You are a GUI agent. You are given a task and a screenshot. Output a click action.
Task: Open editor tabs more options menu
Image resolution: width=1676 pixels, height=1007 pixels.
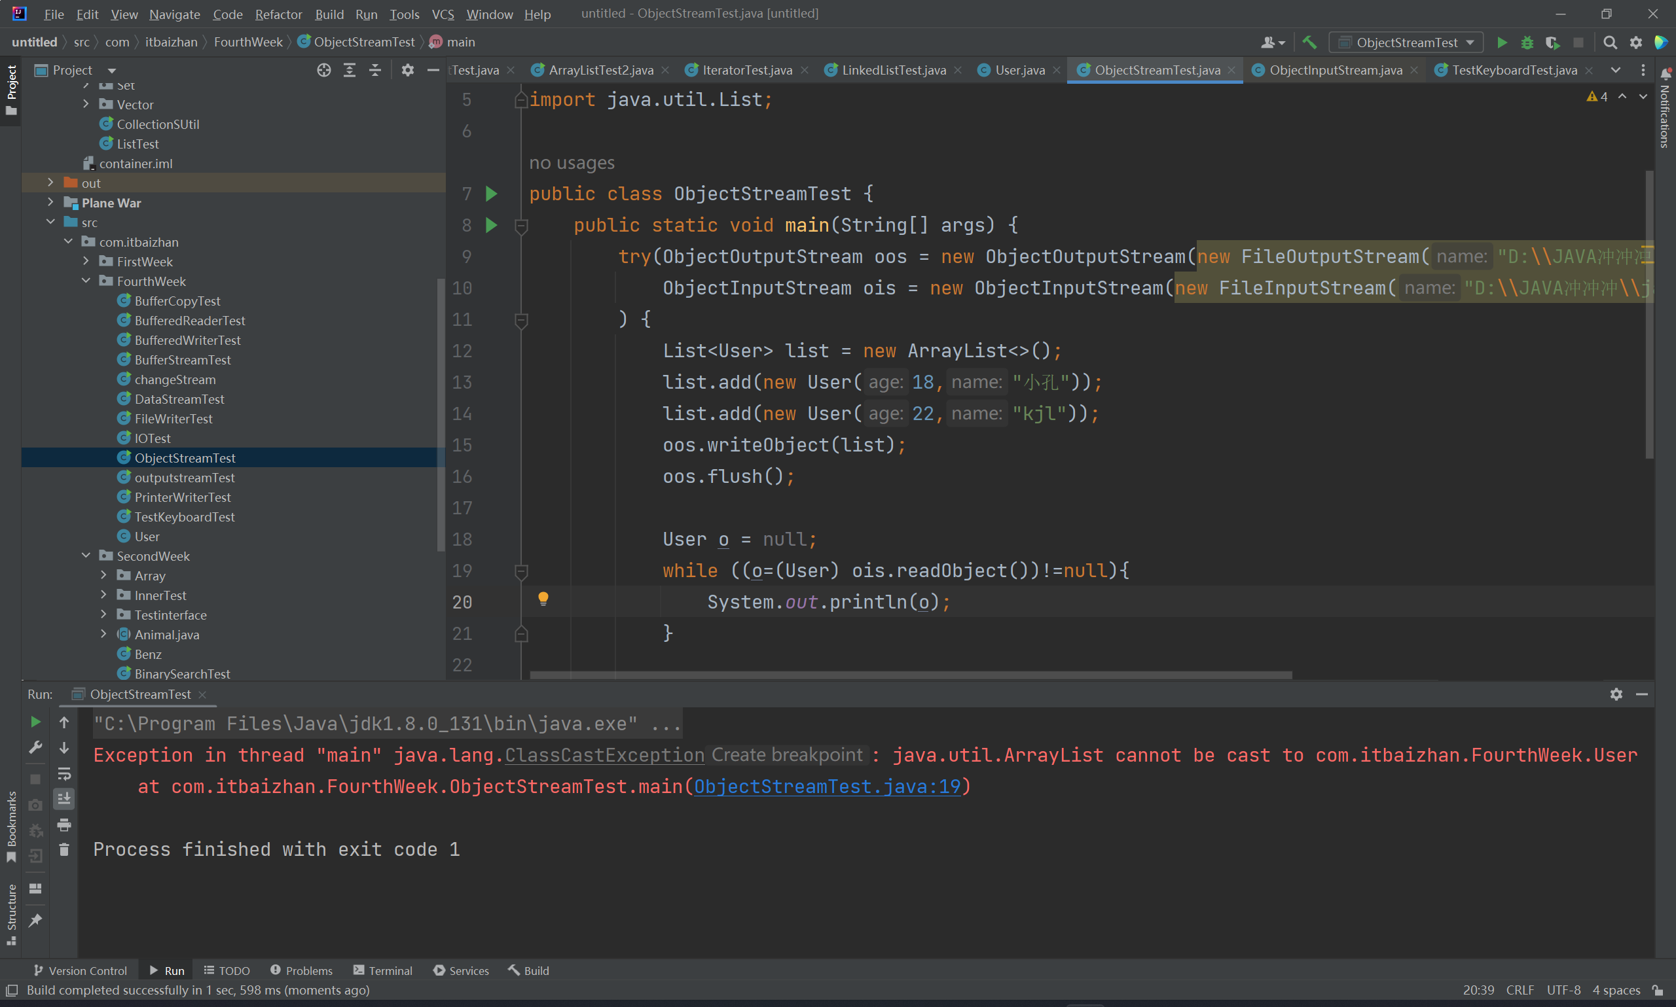(x=1643, y=70)
